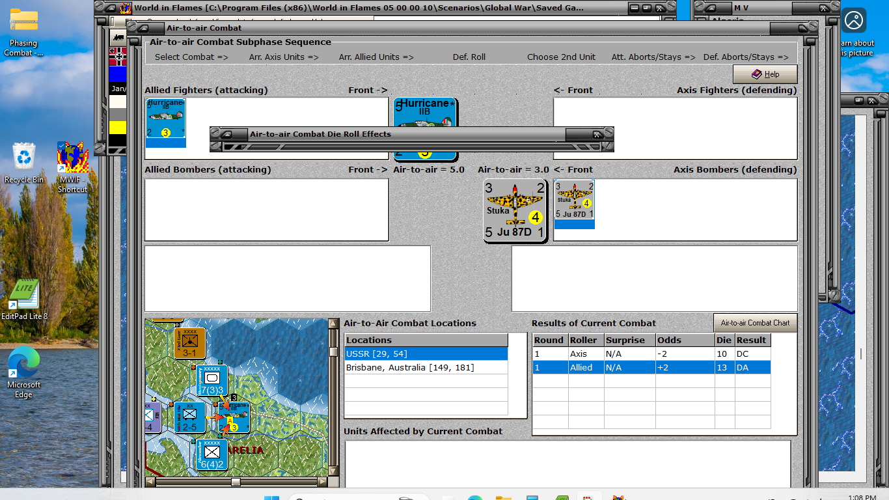889x500 pixels.
Task: Click the blue color block in main sidebar
Action: pyautogui.click(x=118, y=76)
